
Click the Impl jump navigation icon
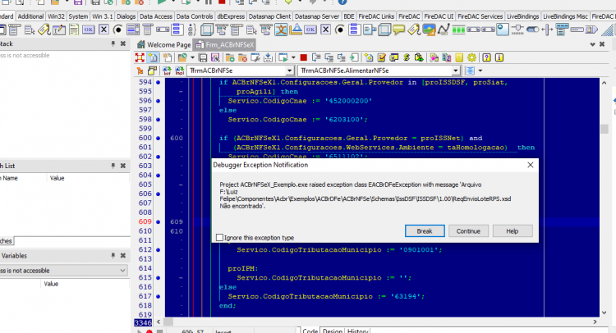(180, 71)
